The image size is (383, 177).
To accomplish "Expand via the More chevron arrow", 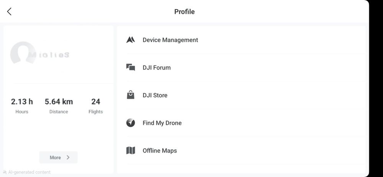I will pos(68,157).
